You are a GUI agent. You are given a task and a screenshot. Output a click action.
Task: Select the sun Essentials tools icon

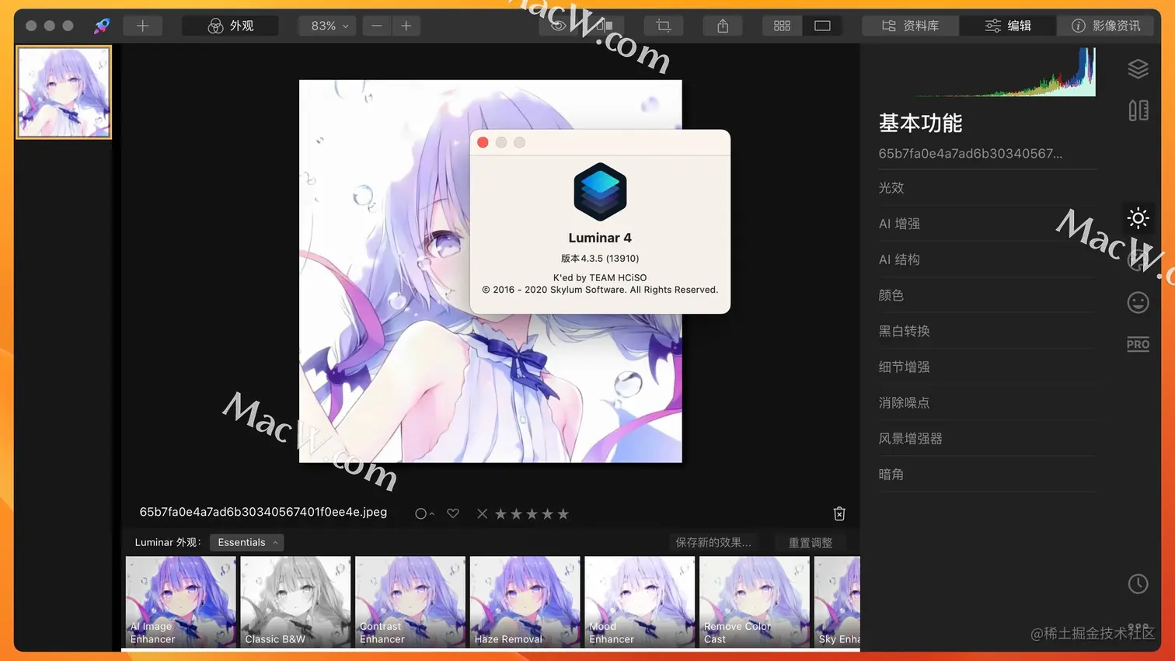(1138, 218)
